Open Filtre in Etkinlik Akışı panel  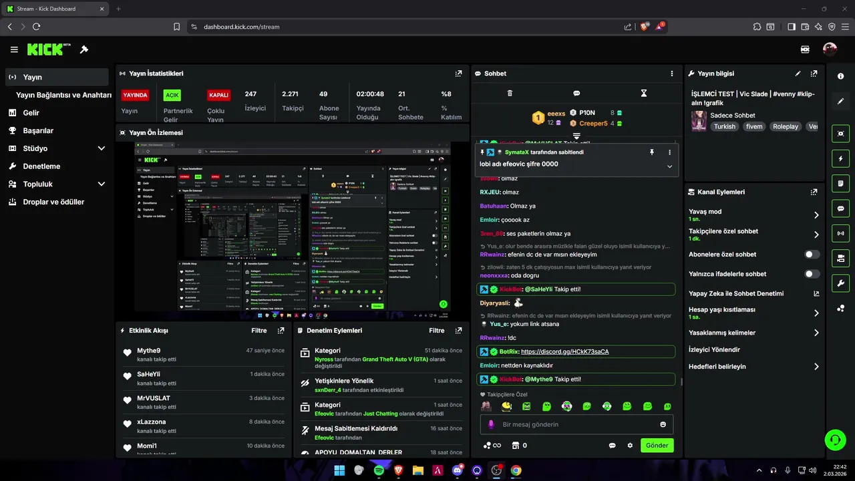(259, 331)
